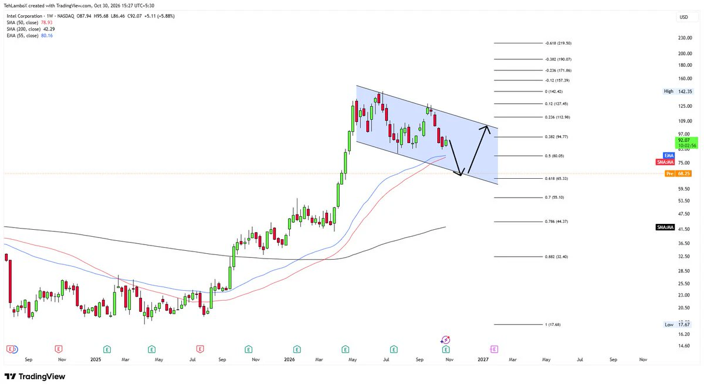
Task: Click the red earnings marker near Jul 2025
Action: 200,349
